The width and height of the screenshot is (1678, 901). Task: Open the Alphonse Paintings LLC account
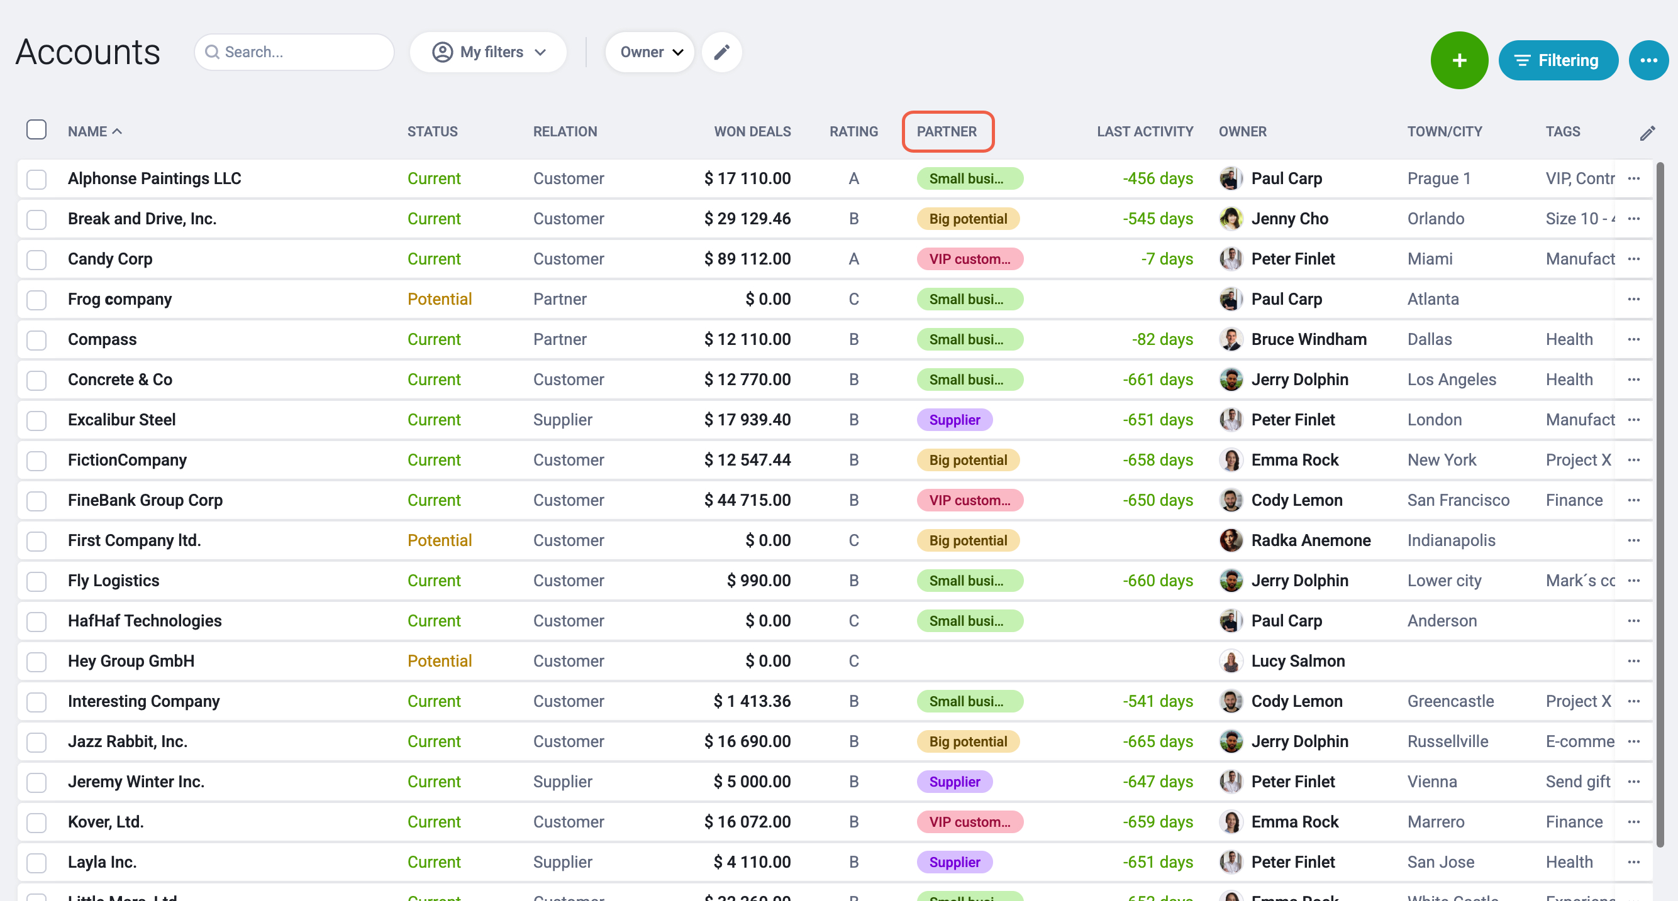click(154, 178)
